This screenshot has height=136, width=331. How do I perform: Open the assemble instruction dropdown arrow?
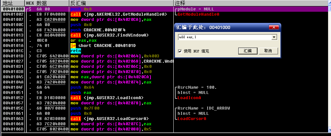[x=274, y=37]
